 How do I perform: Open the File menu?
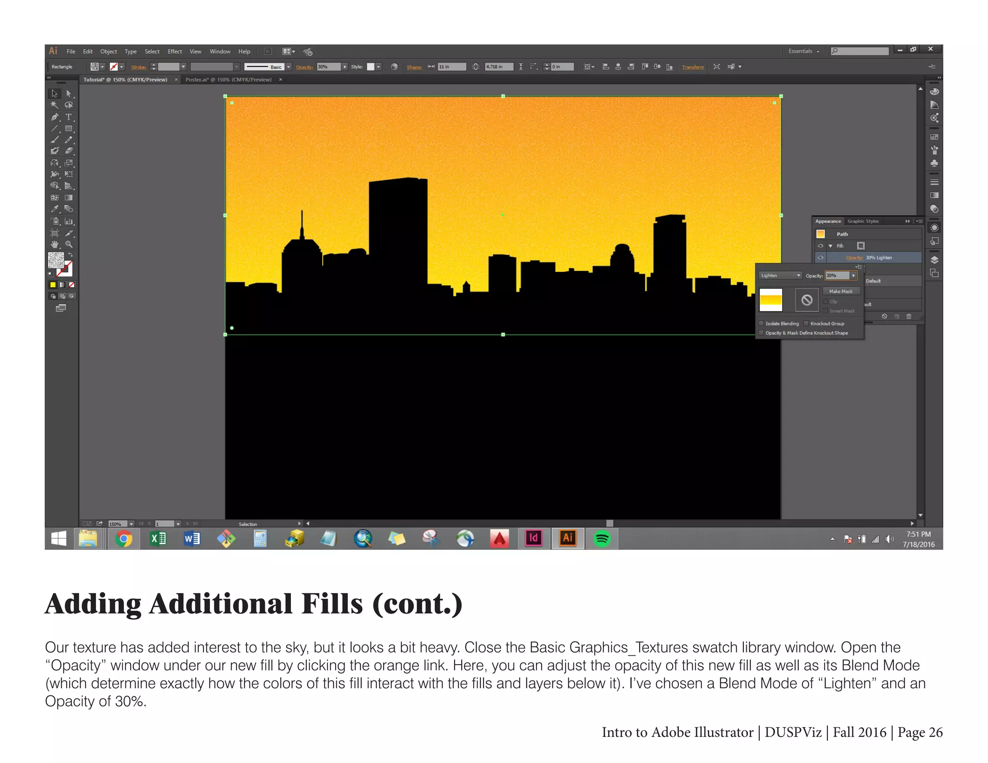pyautogui.click(x=71, y=52)
